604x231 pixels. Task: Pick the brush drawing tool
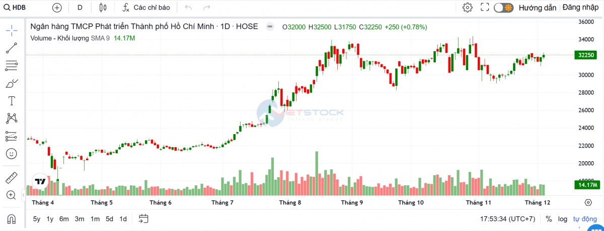point(12,83)
